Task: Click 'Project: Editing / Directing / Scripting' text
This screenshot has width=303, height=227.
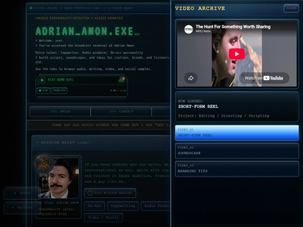Action: point(223,116)
